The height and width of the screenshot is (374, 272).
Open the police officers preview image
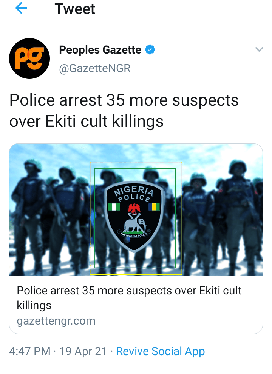tap(136, 210)
